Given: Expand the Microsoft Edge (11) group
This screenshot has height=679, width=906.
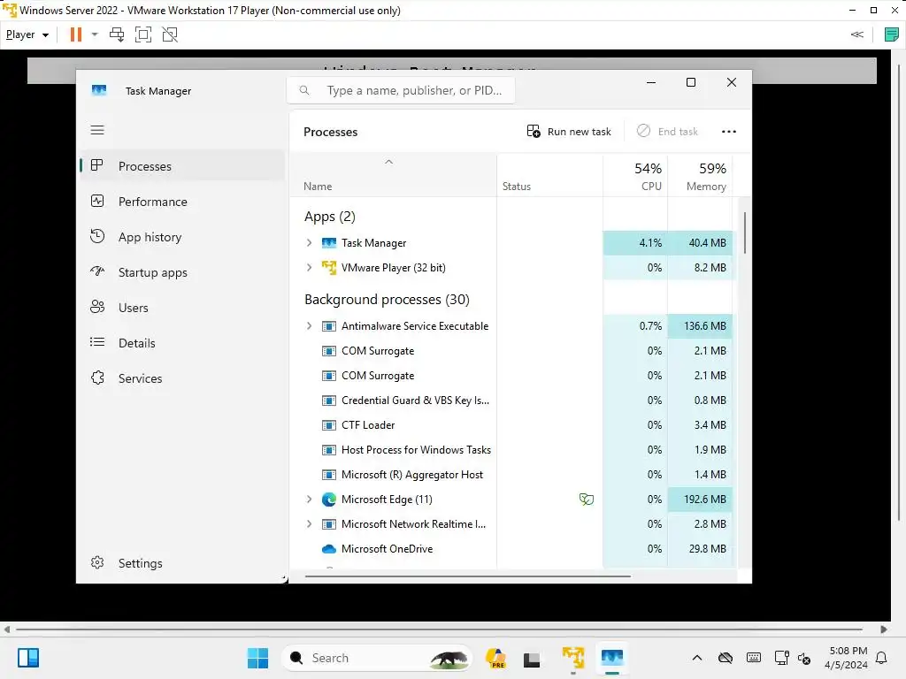Looking at the screenshot, I should 309,499.
